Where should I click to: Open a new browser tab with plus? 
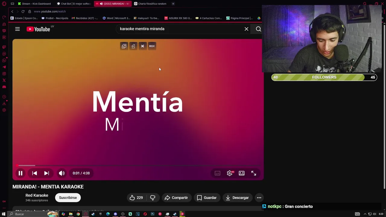pyautogui.click(x=173, y=4)
